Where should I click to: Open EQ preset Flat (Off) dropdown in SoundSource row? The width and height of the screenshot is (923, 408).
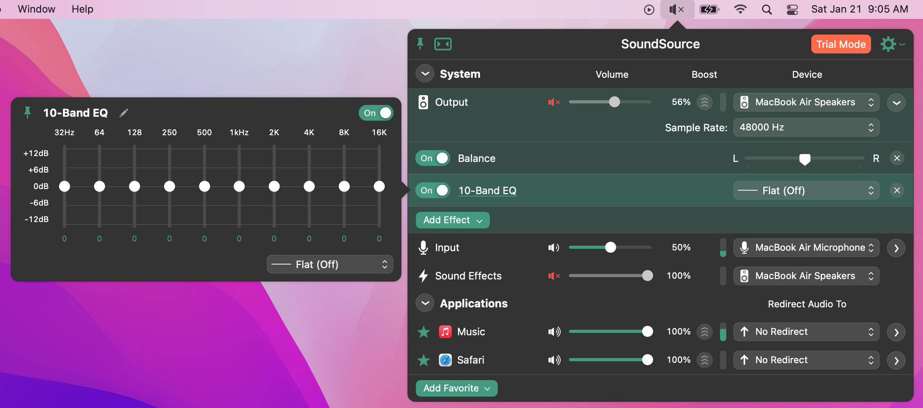[806, 190]
